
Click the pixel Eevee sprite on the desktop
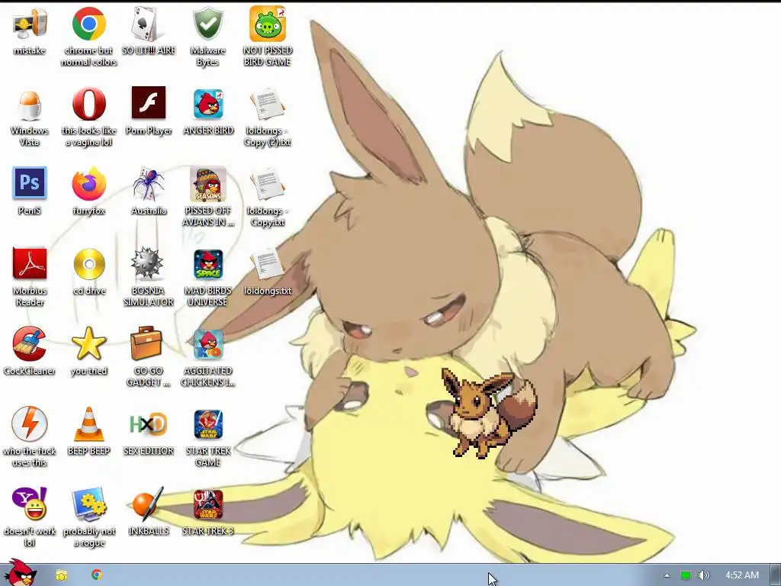(488, 413)
